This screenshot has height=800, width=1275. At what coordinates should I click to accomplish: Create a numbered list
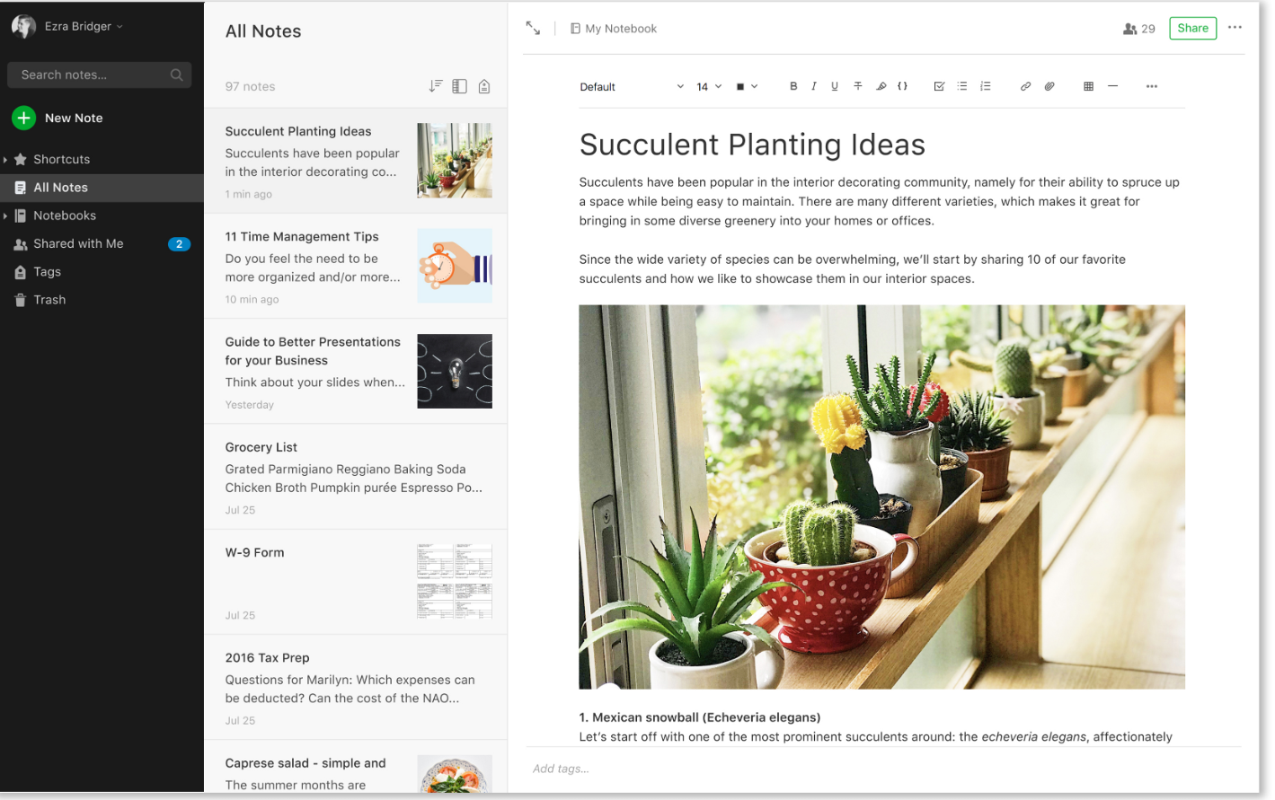[x=986, y=86]
